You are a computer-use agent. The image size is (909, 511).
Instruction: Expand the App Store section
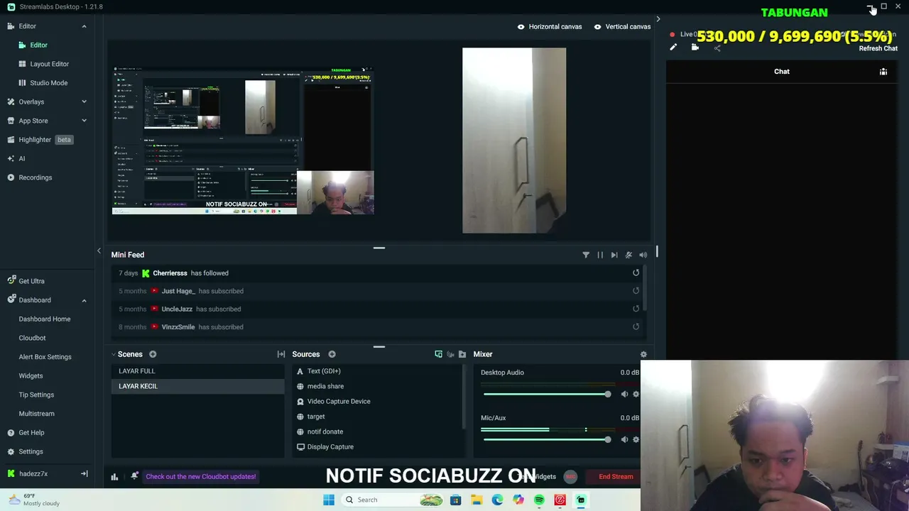84,121
